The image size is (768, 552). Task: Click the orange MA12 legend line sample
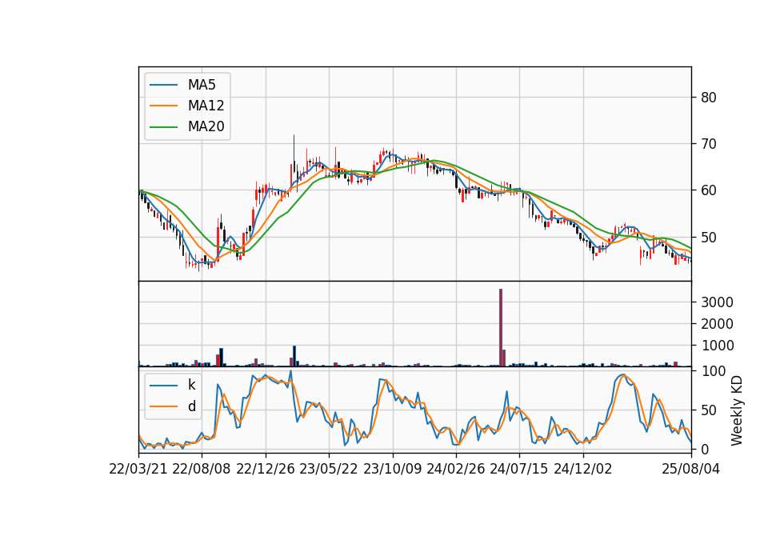tap(163, 106)
